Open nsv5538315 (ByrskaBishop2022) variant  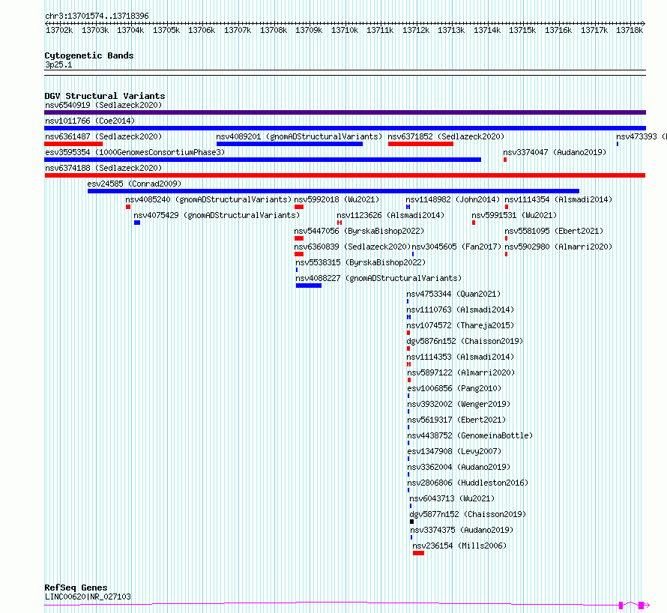[x=360, y=262]
